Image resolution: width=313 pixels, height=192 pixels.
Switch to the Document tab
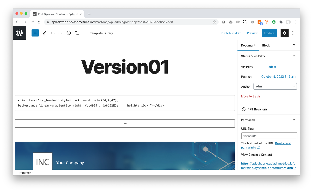coord(248,45)
